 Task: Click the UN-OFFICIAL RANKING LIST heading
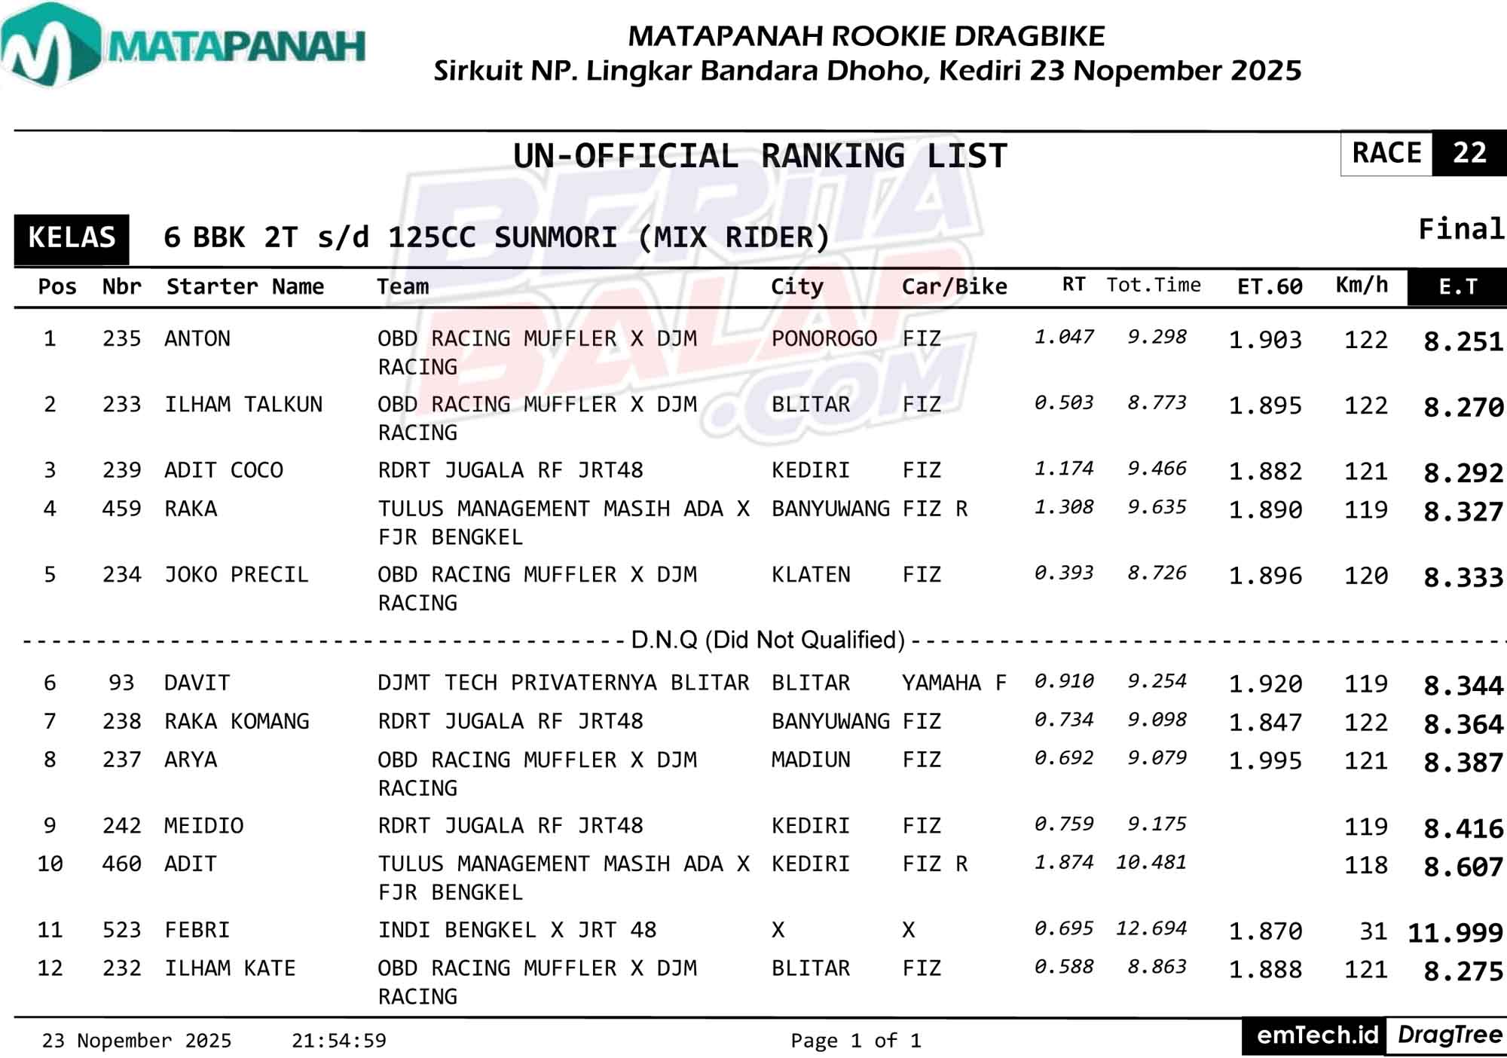point(760,157)
